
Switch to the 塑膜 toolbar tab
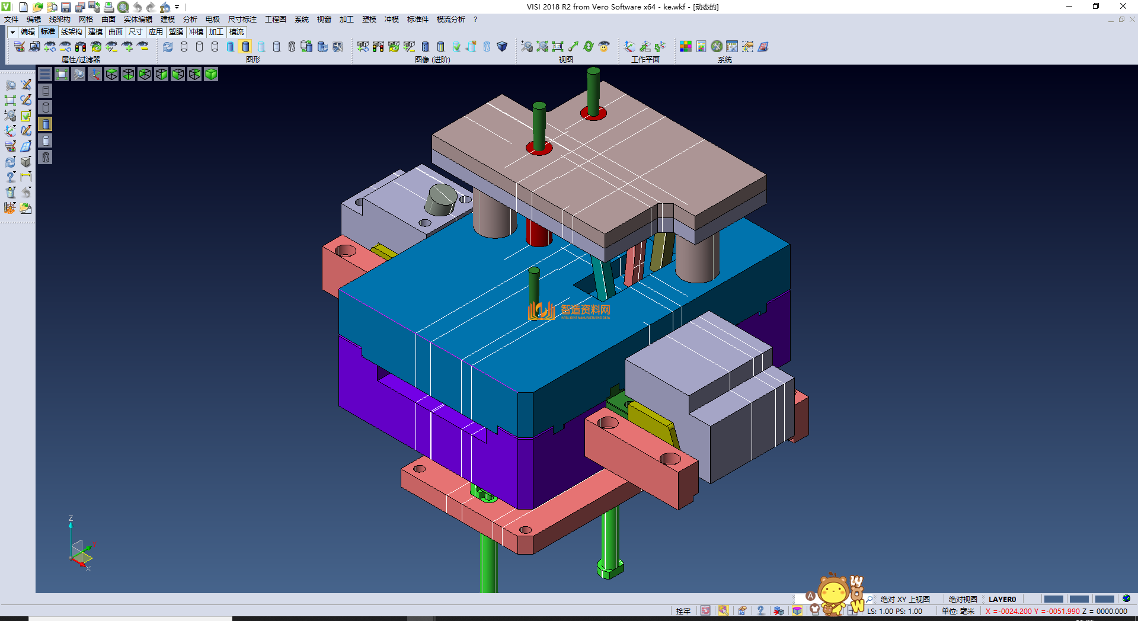(x=176, y=32)
